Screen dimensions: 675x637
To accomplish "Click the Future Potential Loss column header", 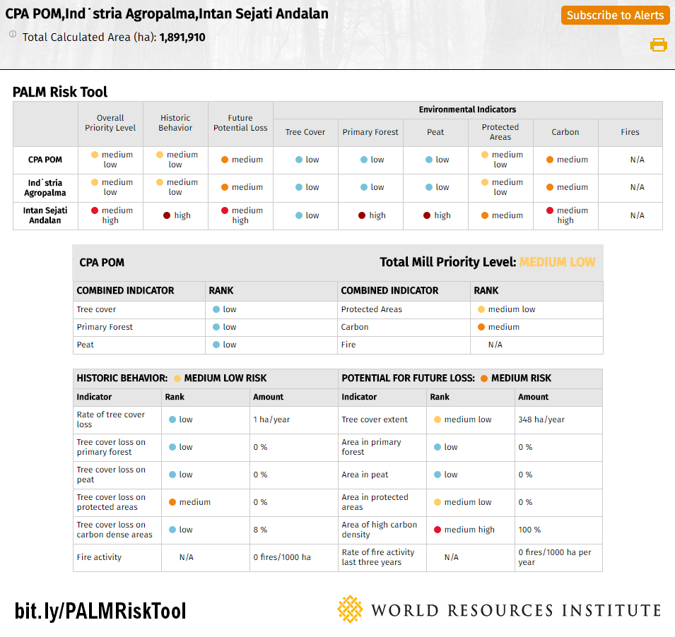I will click(240, 123).
